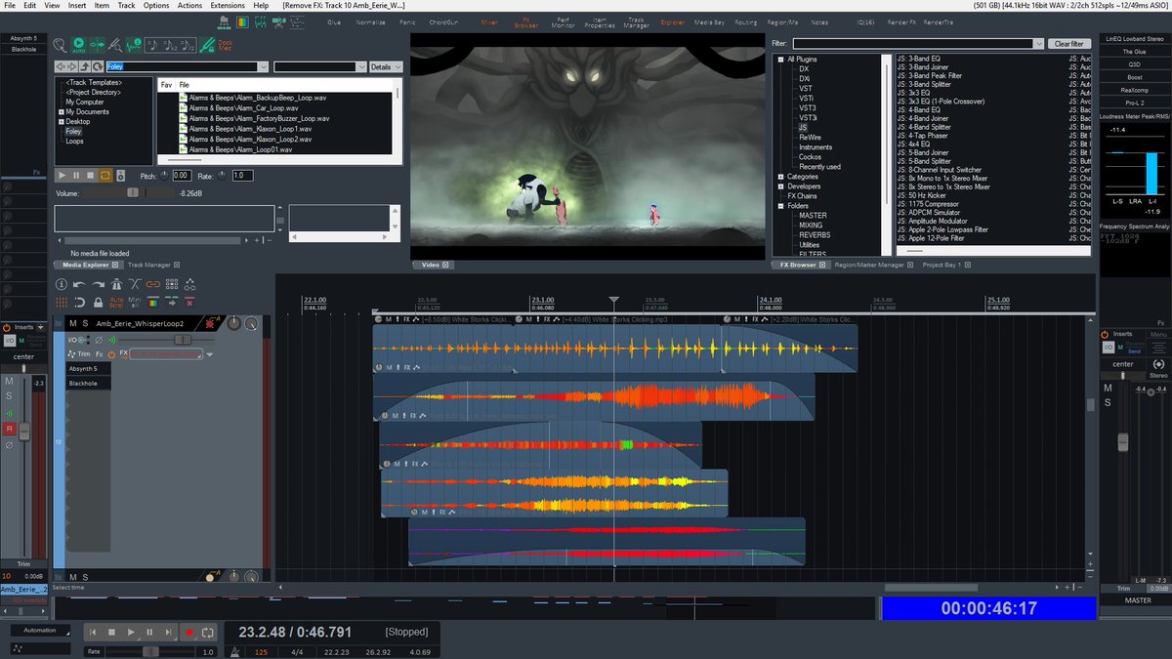Toggle the lock padlock icon

(99, 303)
